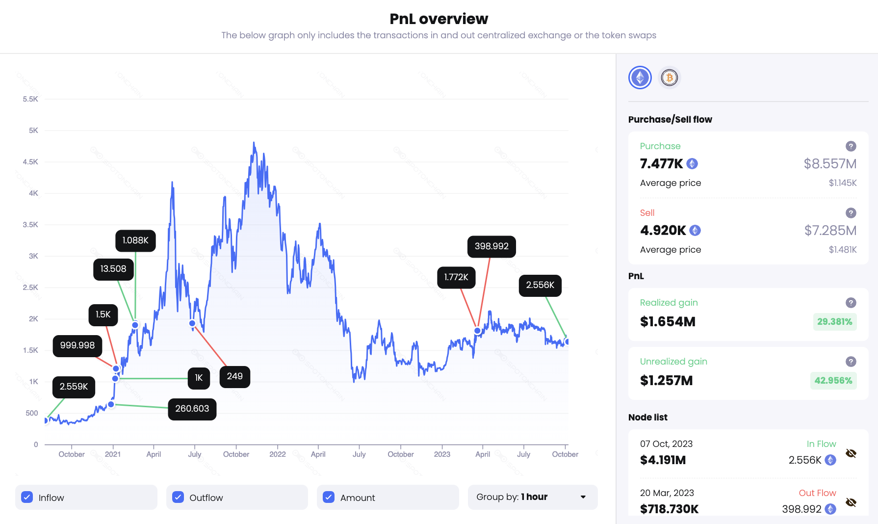Screen dimensions: 878x524
Task: Click the 2.559K inflow chart label
Action: click(74, 387)
